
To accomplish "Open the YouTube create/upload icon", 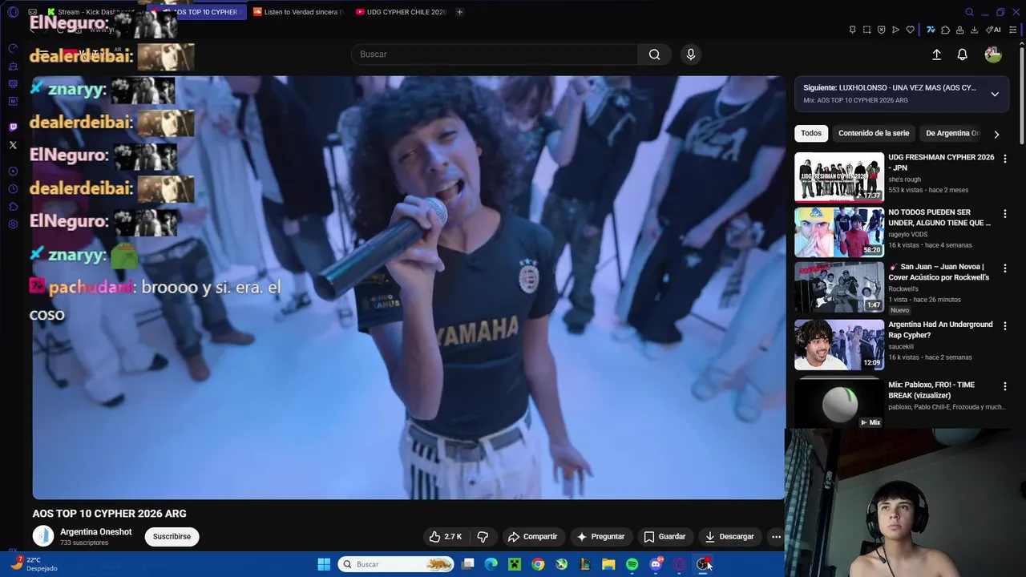I will (x=936, y=54).
